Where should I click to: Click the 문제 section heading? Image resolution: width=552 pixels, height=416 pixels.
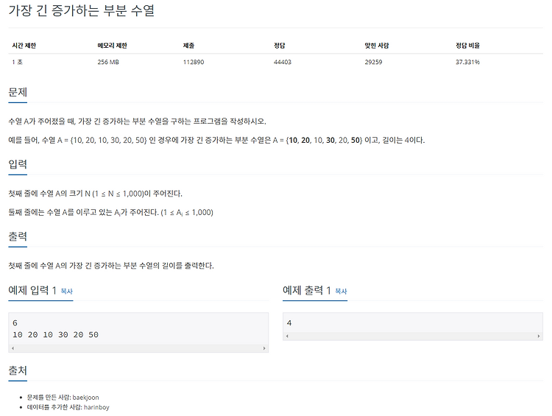(x=18, y=92)
